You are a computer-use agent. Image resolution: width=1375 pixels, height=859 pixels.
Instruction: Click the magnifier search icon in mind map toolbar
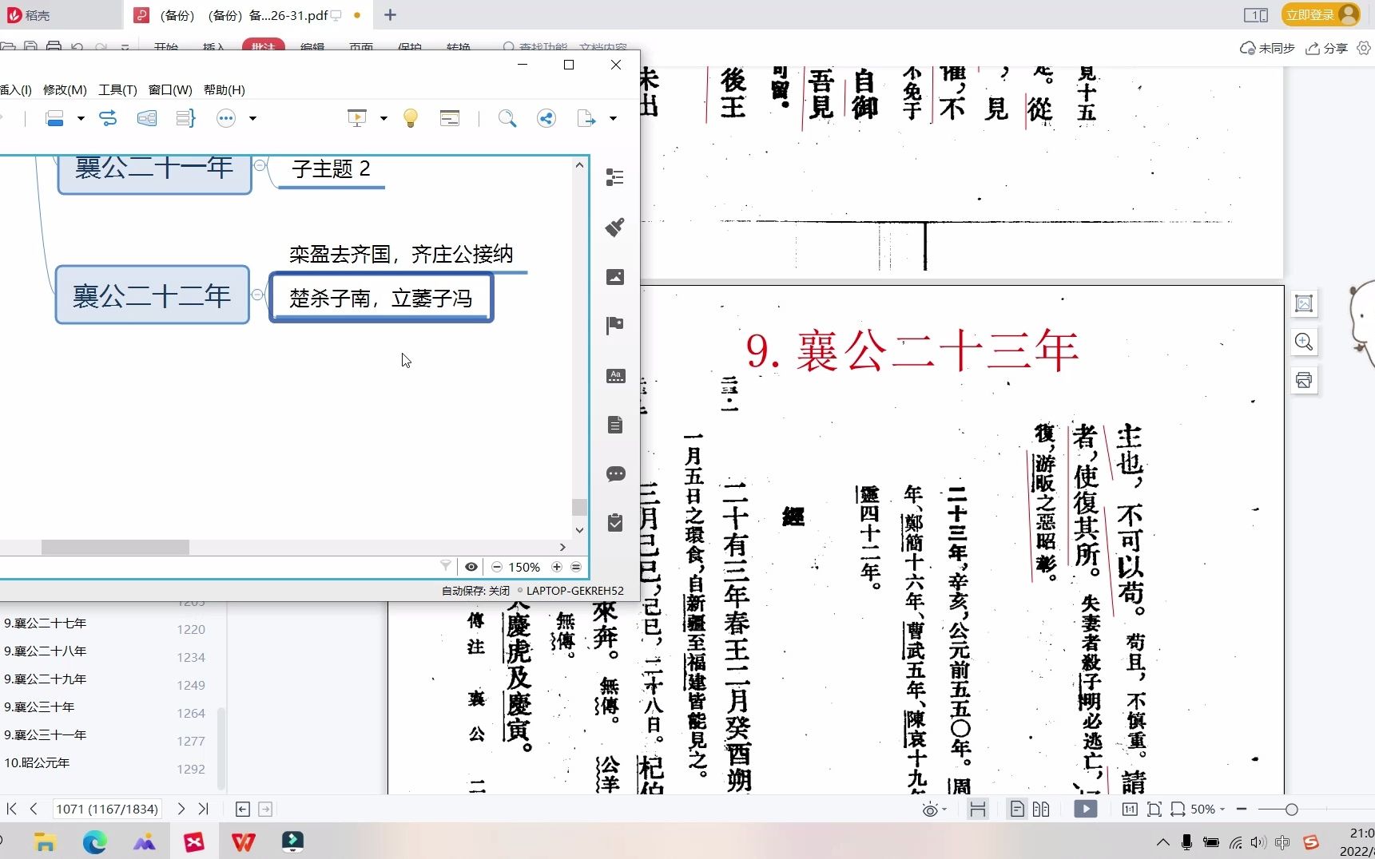507,118
